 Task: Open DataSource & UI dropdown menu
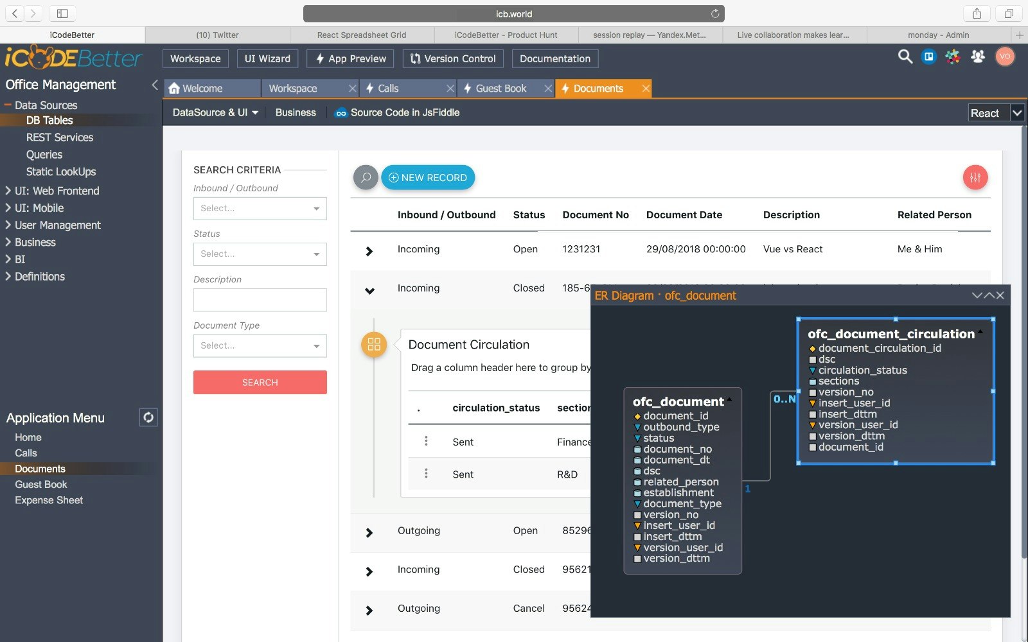(215, 112)
